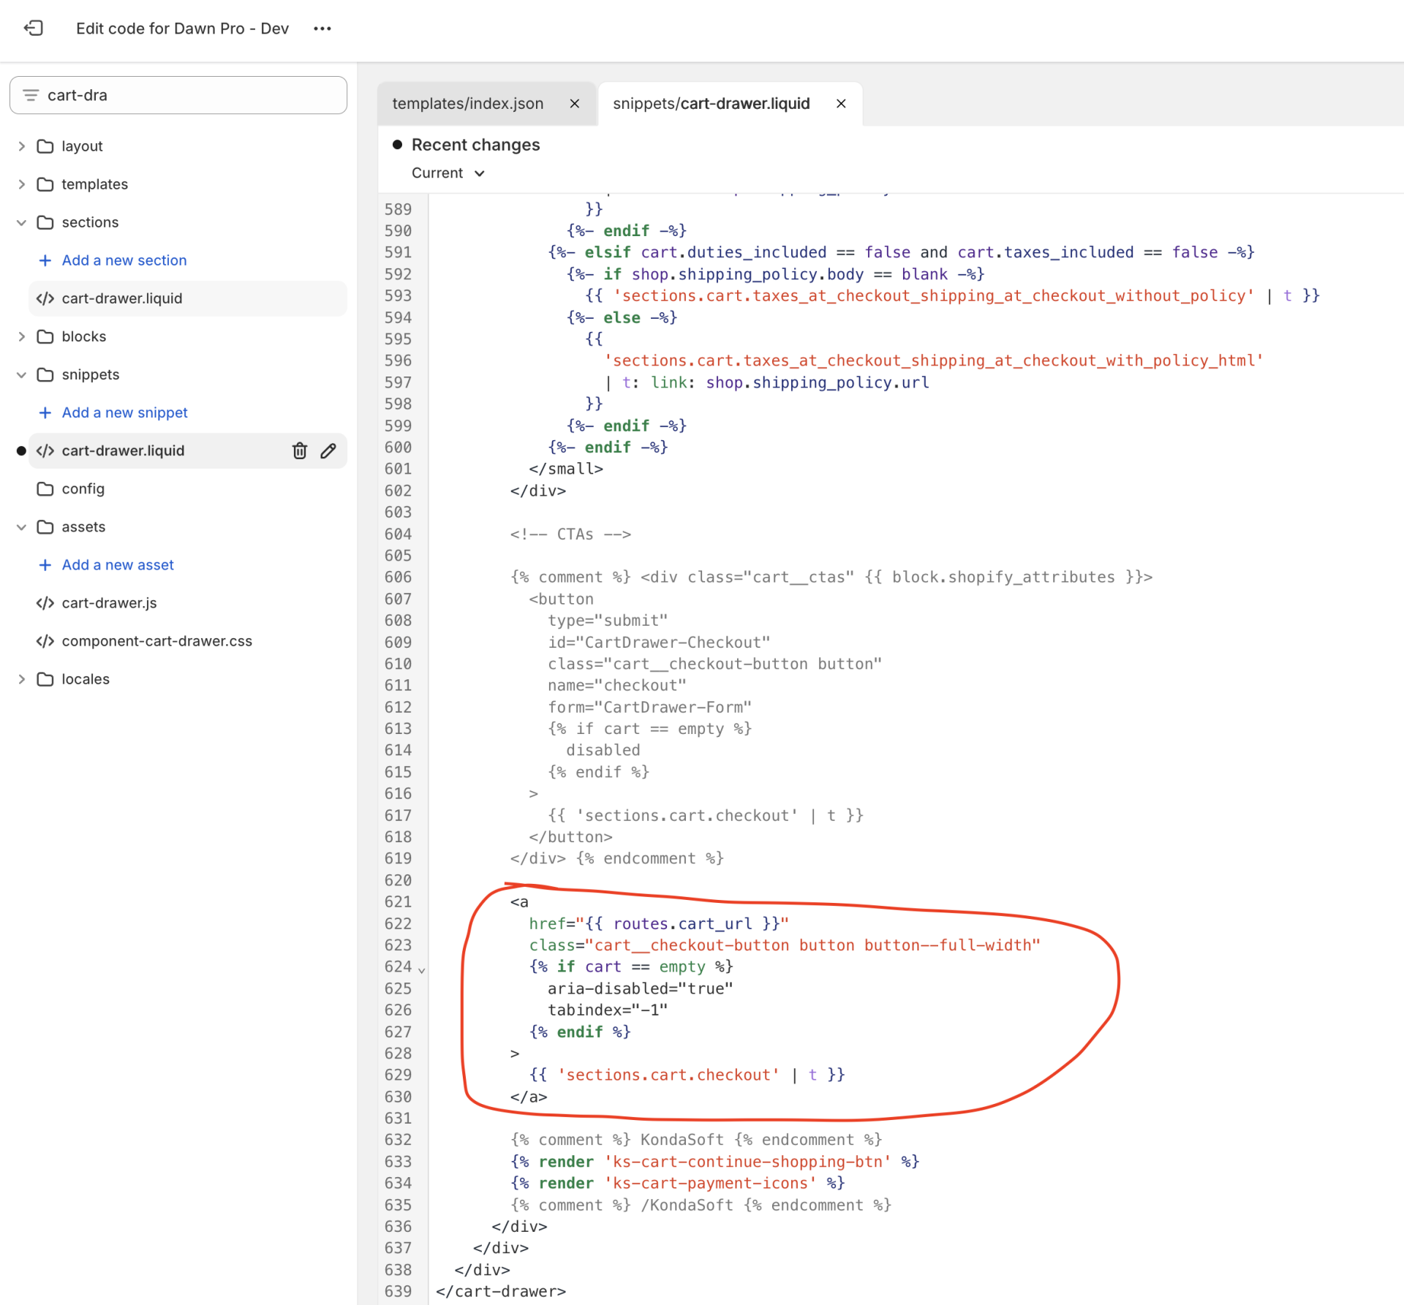Click the snippets folder icon
This screenshot has width=1404, height=1305.
(x=45, y=374)
